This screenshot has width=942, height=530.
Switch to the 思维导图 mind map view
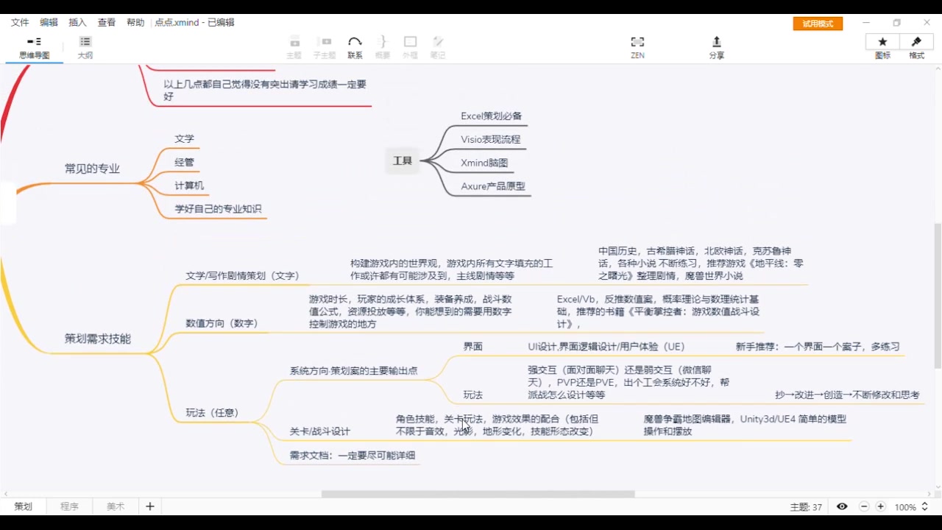click(x=34, y=47)
